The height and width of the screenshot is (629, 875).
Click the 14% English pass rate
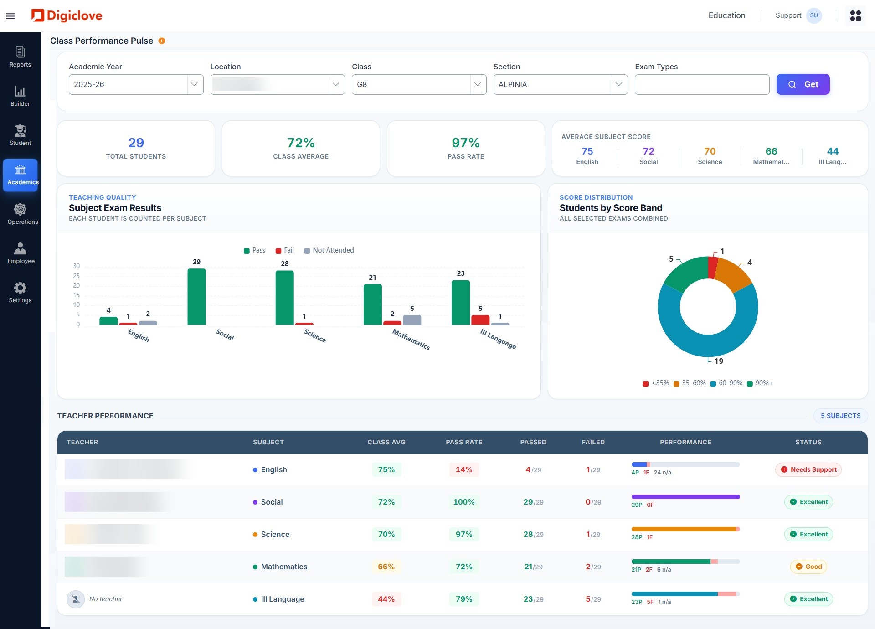(464, 469)
